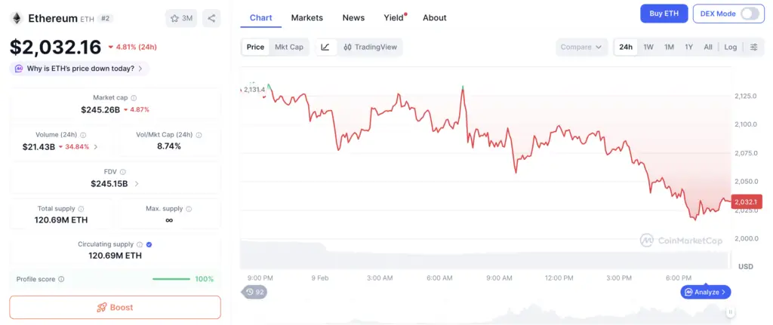Toggle Log scale on chart
Screen dimensions: 773x325
click(x=730, y=47)
